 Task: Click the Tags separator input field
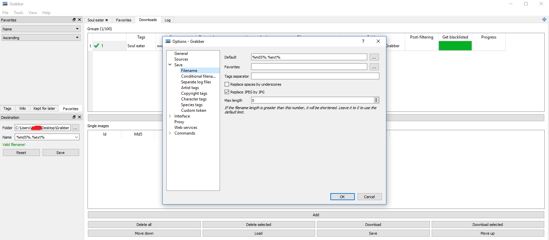tap(315, 76)
